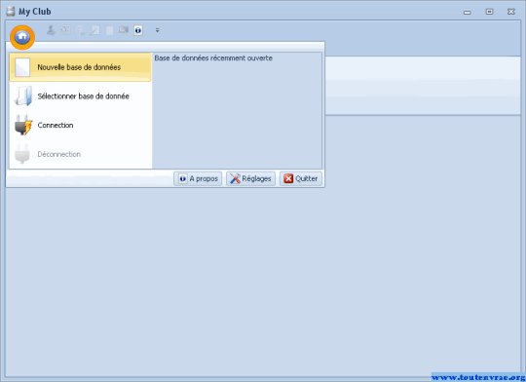Click the disabled blank page toolbar icon

(x=110, y=30)
